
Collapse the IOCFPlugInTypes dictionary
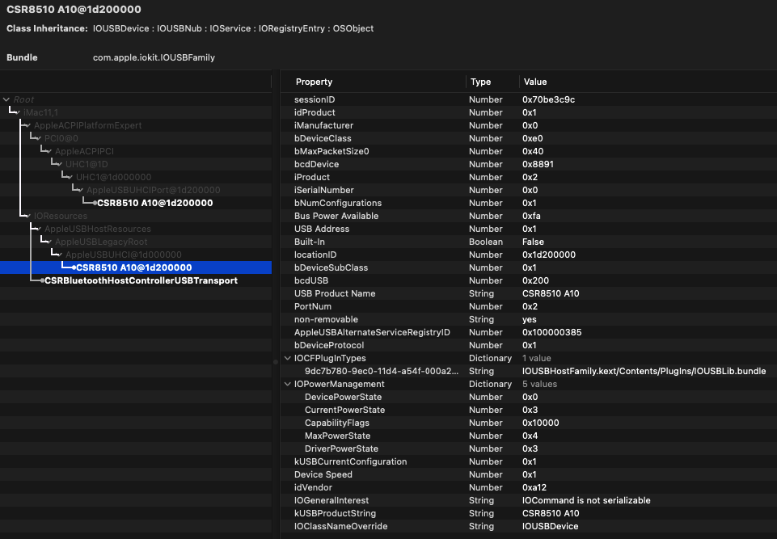(287, 358)
